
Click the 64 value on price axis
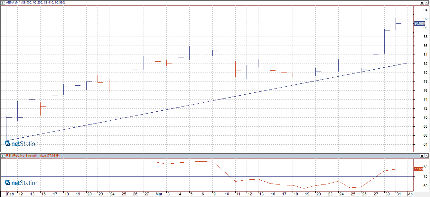pyautogui.click(x=425, y=145)
